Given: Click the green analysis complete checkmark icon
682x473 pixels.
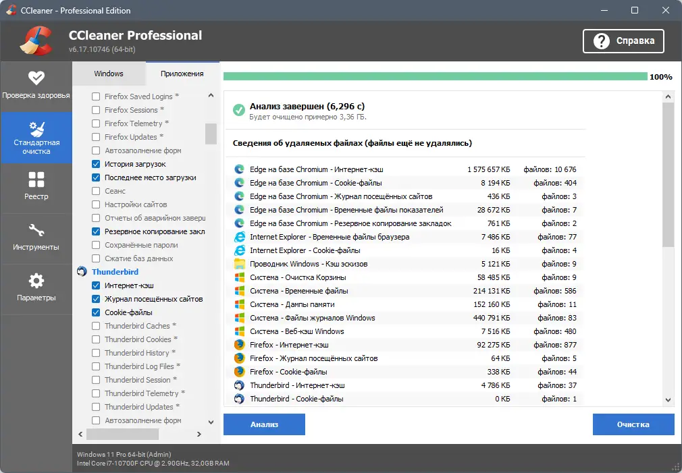Looking at the screenshot, I should pos(238,110).
